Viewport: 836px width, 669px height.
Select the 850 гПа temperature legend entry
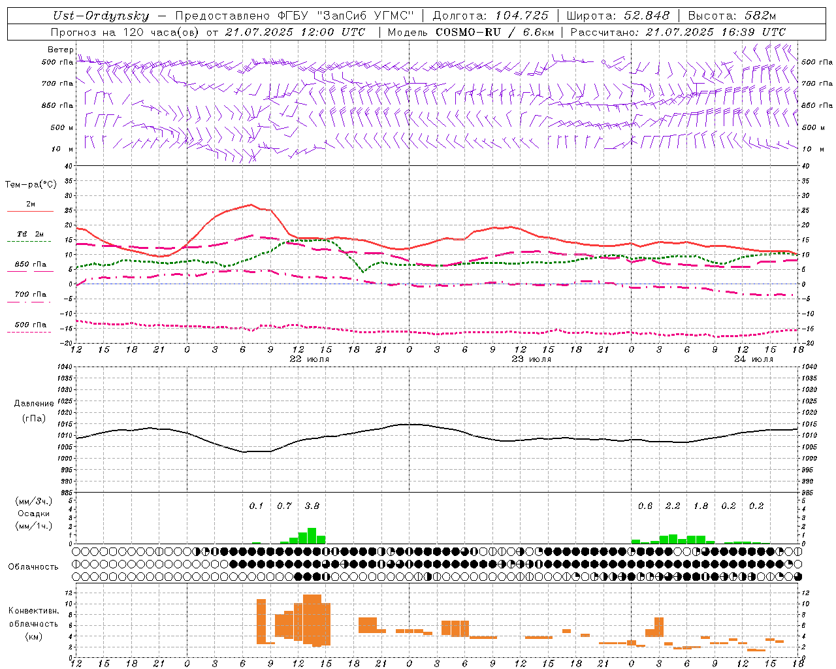tap(31, 265)
